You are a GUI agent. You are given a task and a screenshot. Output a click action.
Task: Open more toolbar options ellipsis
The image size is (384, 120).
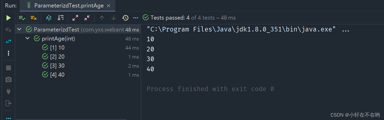point(136,18)
